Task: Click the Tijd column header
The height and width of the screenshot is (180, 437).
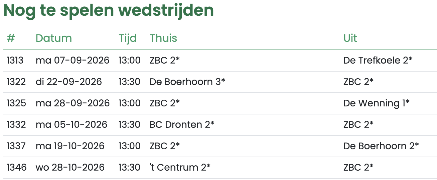Action: click(128, 38)
